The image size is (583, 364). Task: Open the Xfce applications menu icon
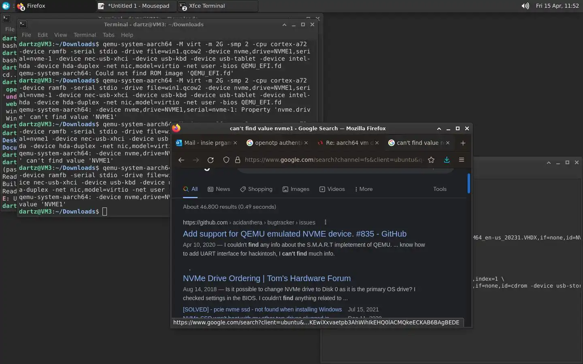[6, 6]
